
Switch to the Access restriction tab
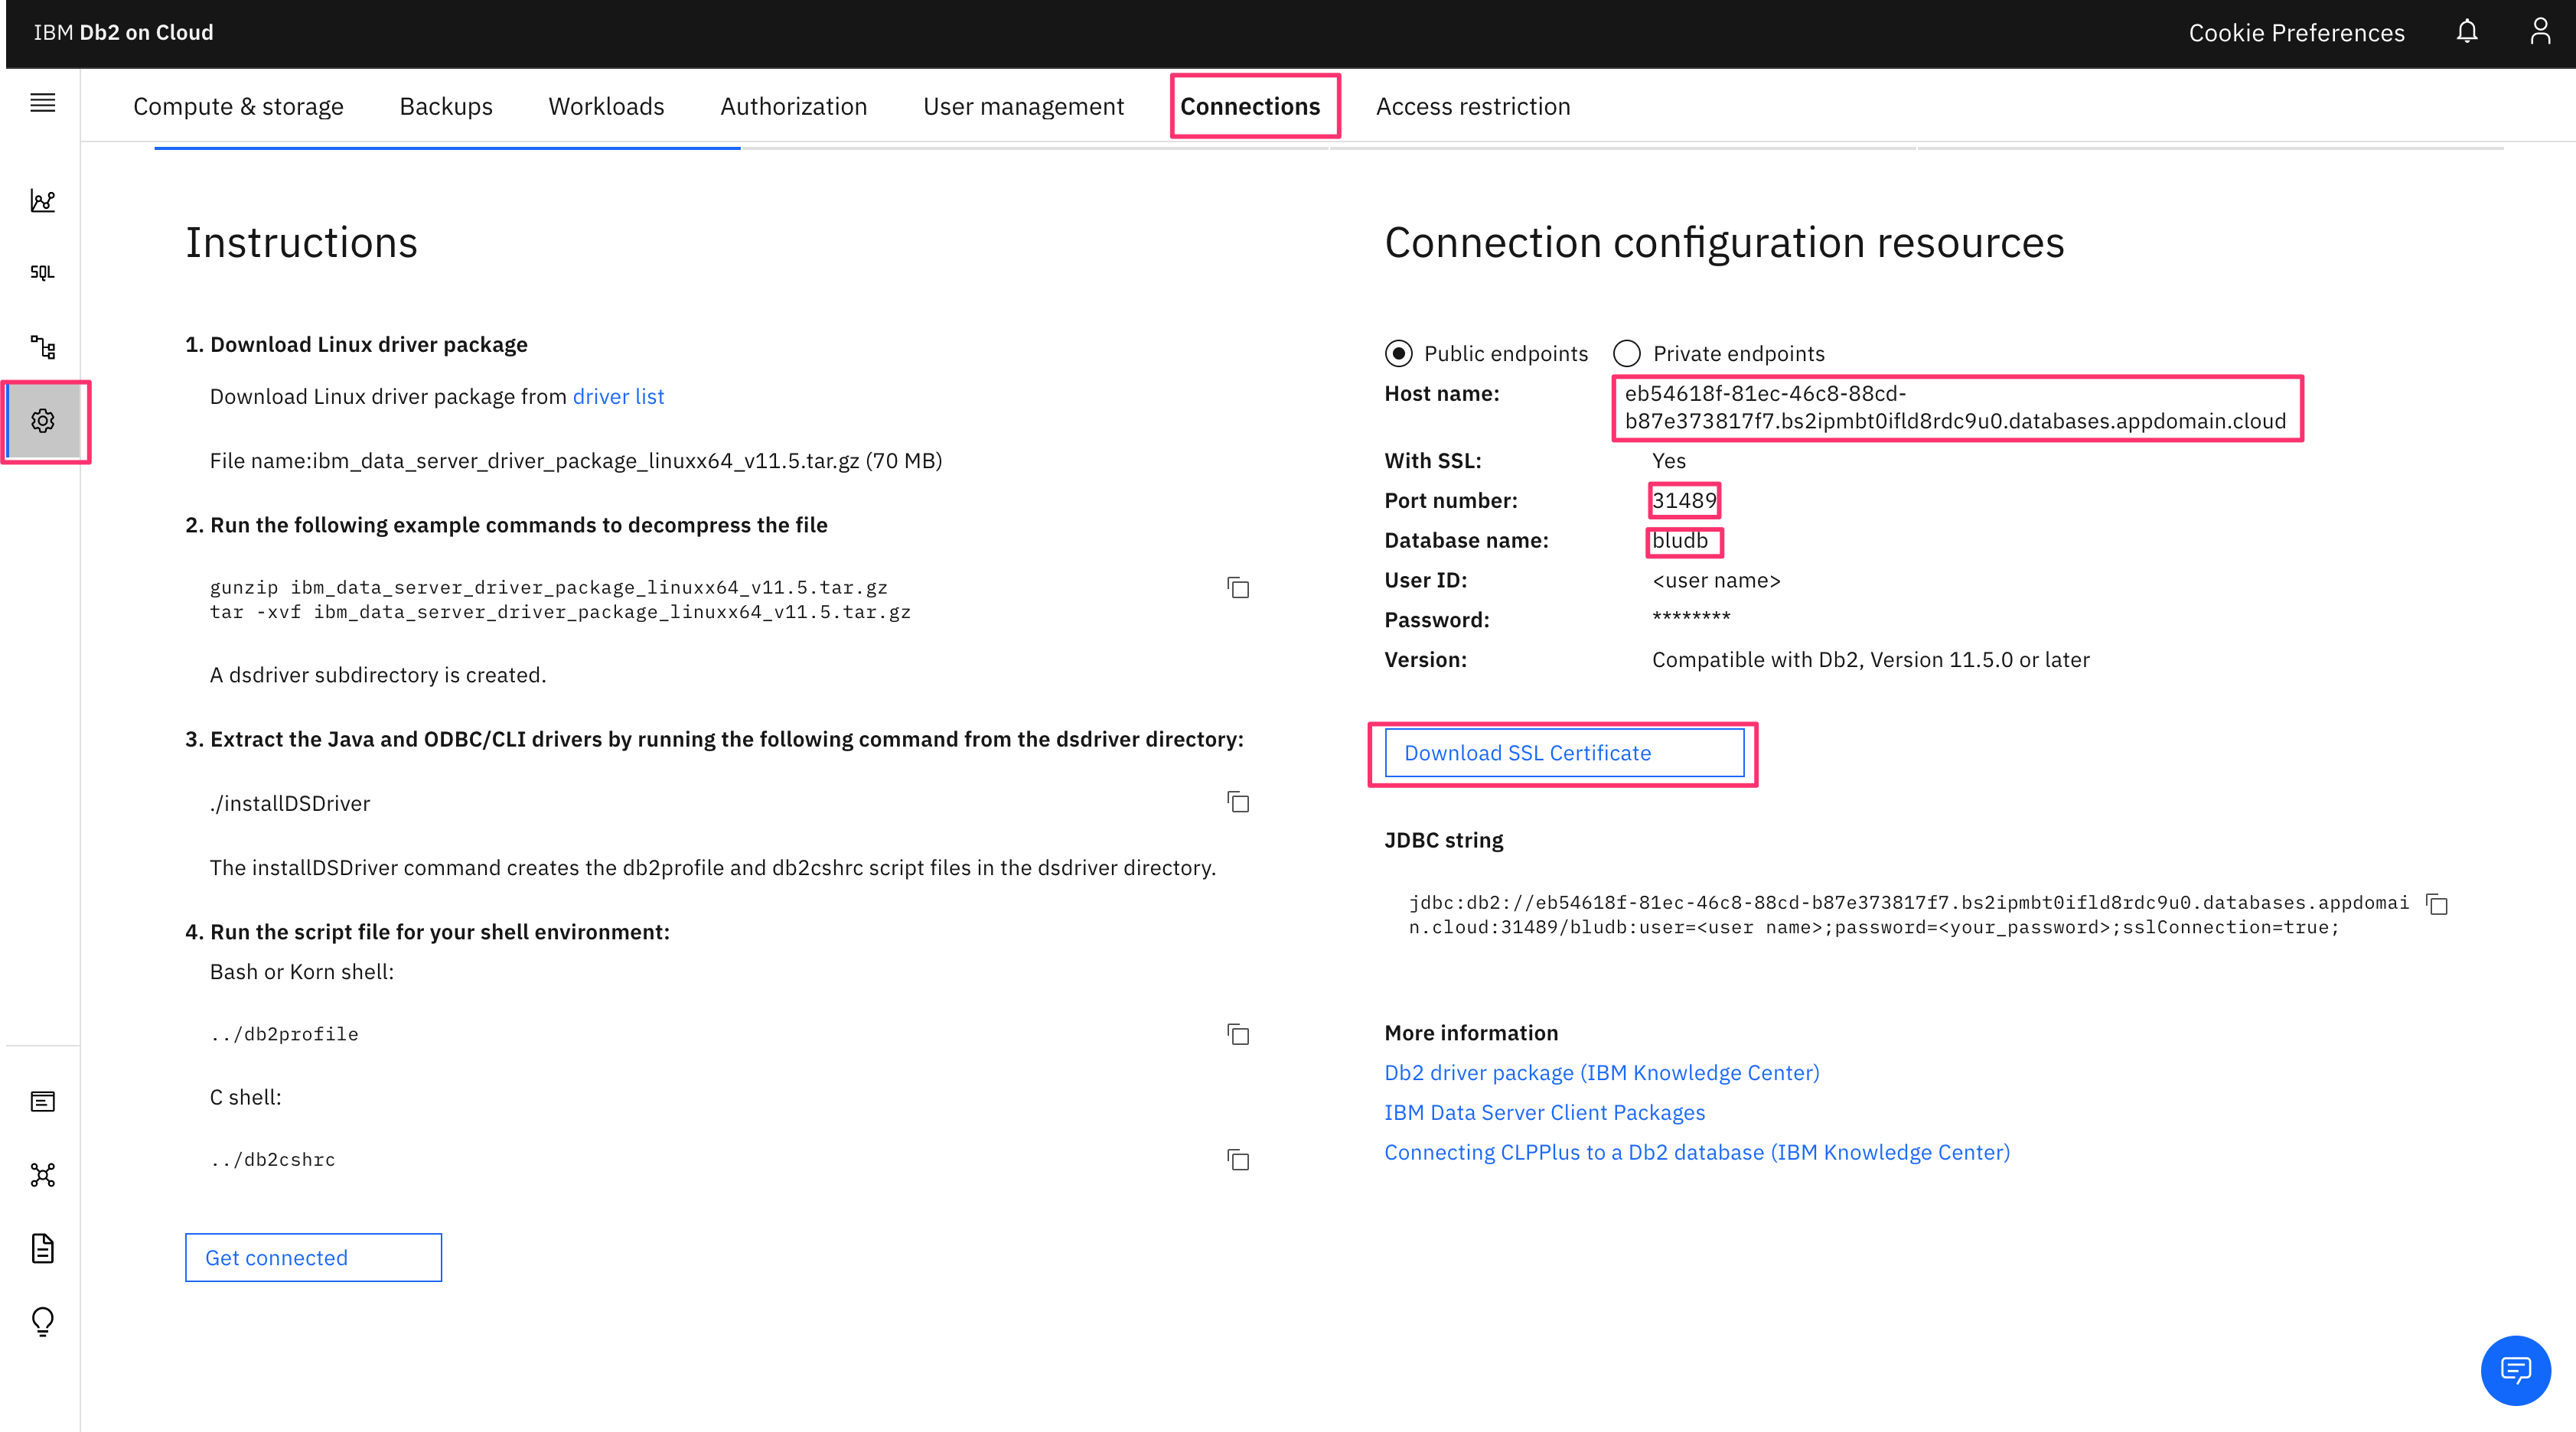pyautogui.click(x=1473, y=106)
